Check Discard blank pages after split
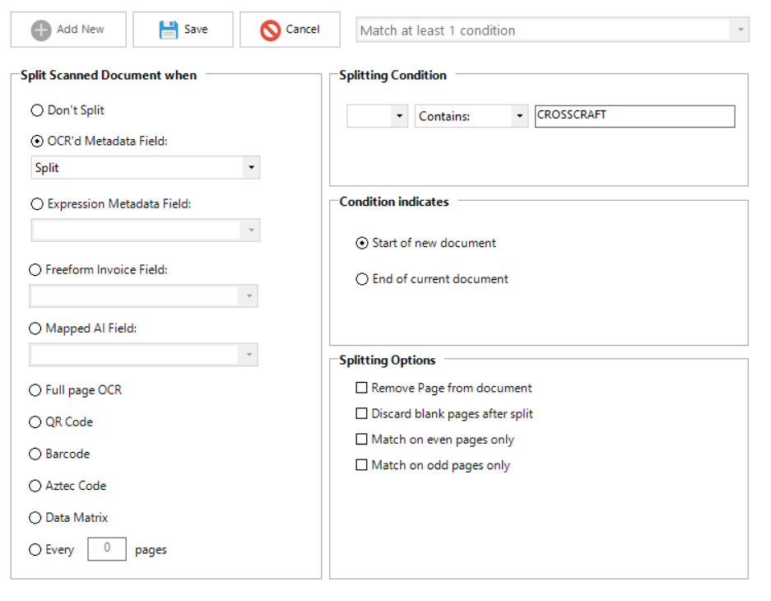Screen dimensions: 771x601 click(x=361, y=414)
